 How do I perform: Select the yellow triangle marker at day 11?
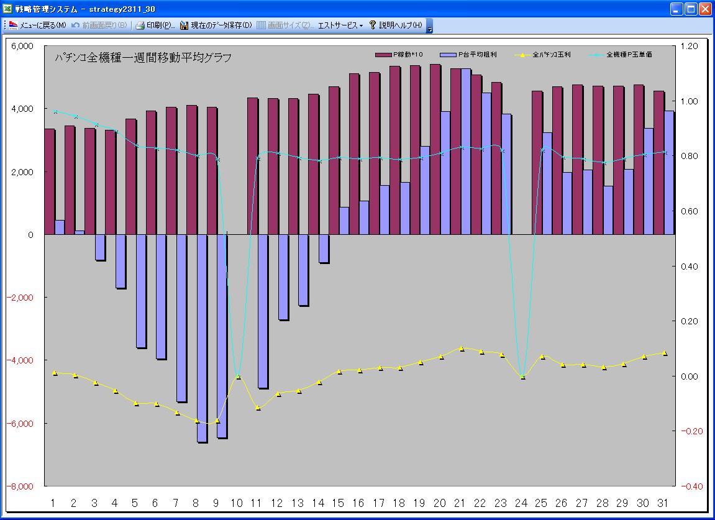[258, 408]
